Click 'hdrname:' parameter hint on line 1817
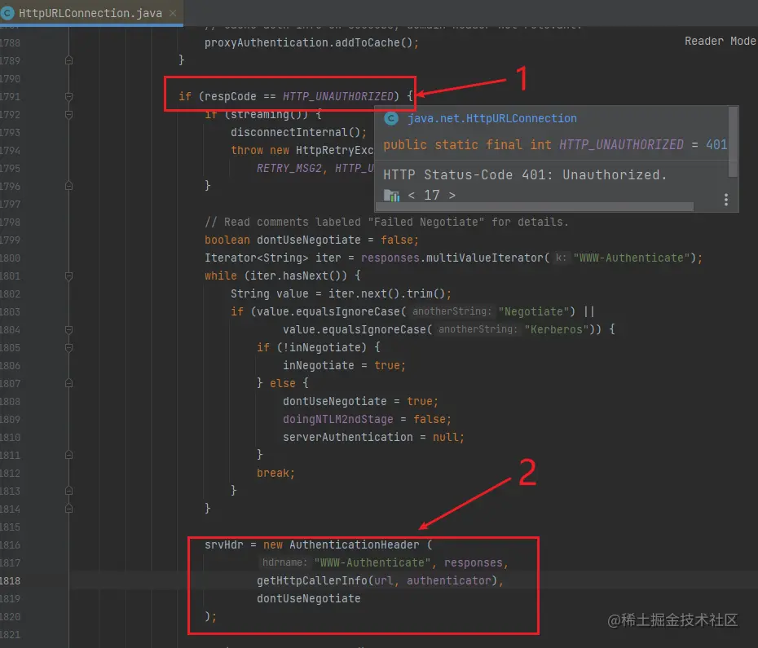758x648 pixels. (x=284, y=562)
